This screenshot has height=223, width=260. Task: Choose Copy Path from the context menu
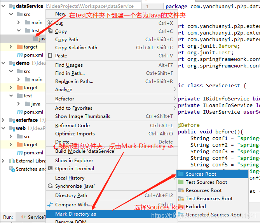[112, 40]
